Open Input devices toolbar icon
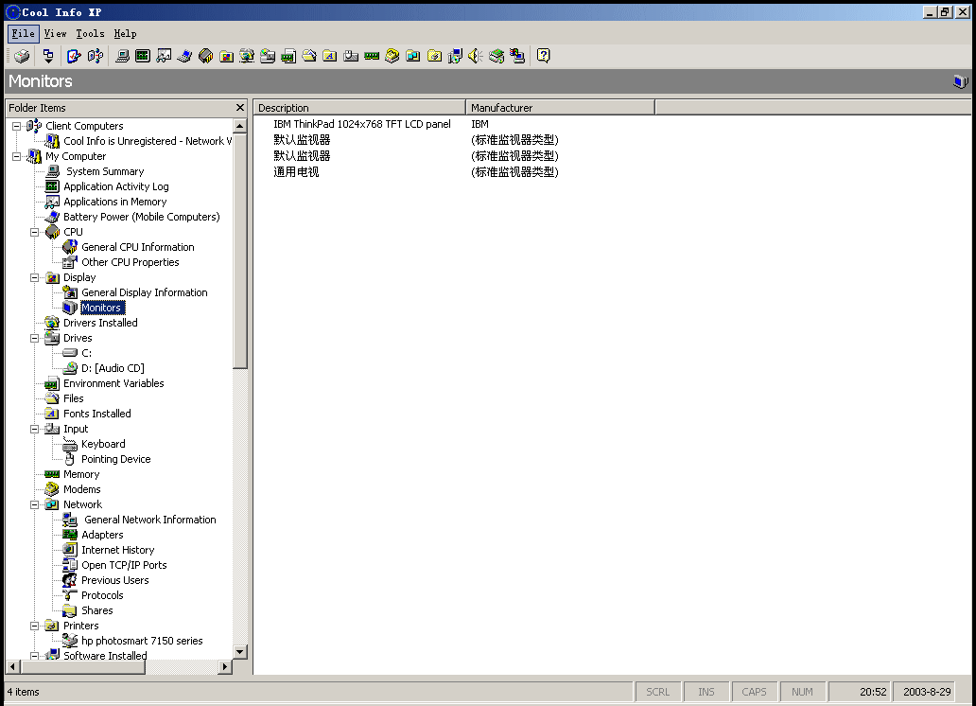Image resolution: width=976 pixels, height=706 pixels. (351, 56)
